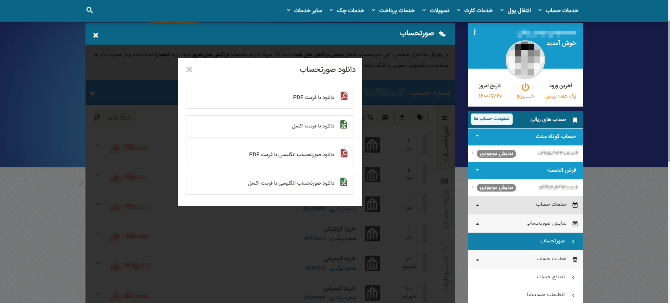Click the tag icon in statement toolbar
This screenshot has width=670, height=303.
pos(420,117)
